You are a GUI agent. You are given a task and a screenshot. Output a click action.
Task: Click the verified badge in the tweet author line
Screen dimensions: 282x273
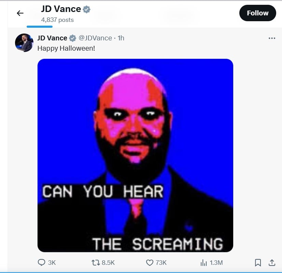[x=73, y=38]
